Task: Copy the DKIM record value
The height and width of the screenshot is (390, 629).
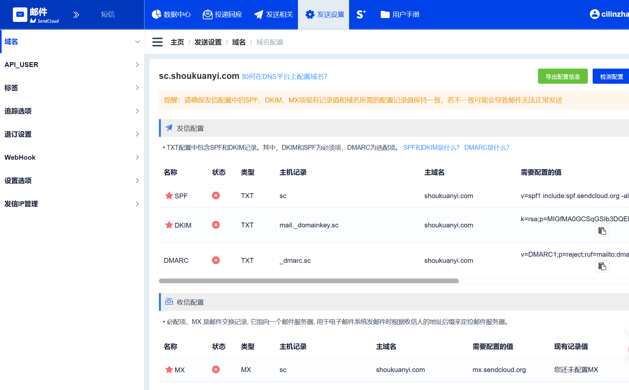Action: (x=602, y=231)
